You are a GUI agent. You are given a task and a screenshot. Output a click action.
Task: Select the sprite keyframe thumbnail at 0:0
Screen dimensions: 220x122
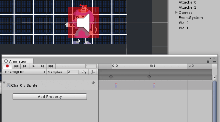(x=116, y=85)
